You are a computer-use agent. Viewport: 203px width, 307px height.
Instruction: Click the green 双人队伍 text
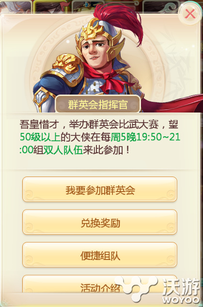(63, 150)
